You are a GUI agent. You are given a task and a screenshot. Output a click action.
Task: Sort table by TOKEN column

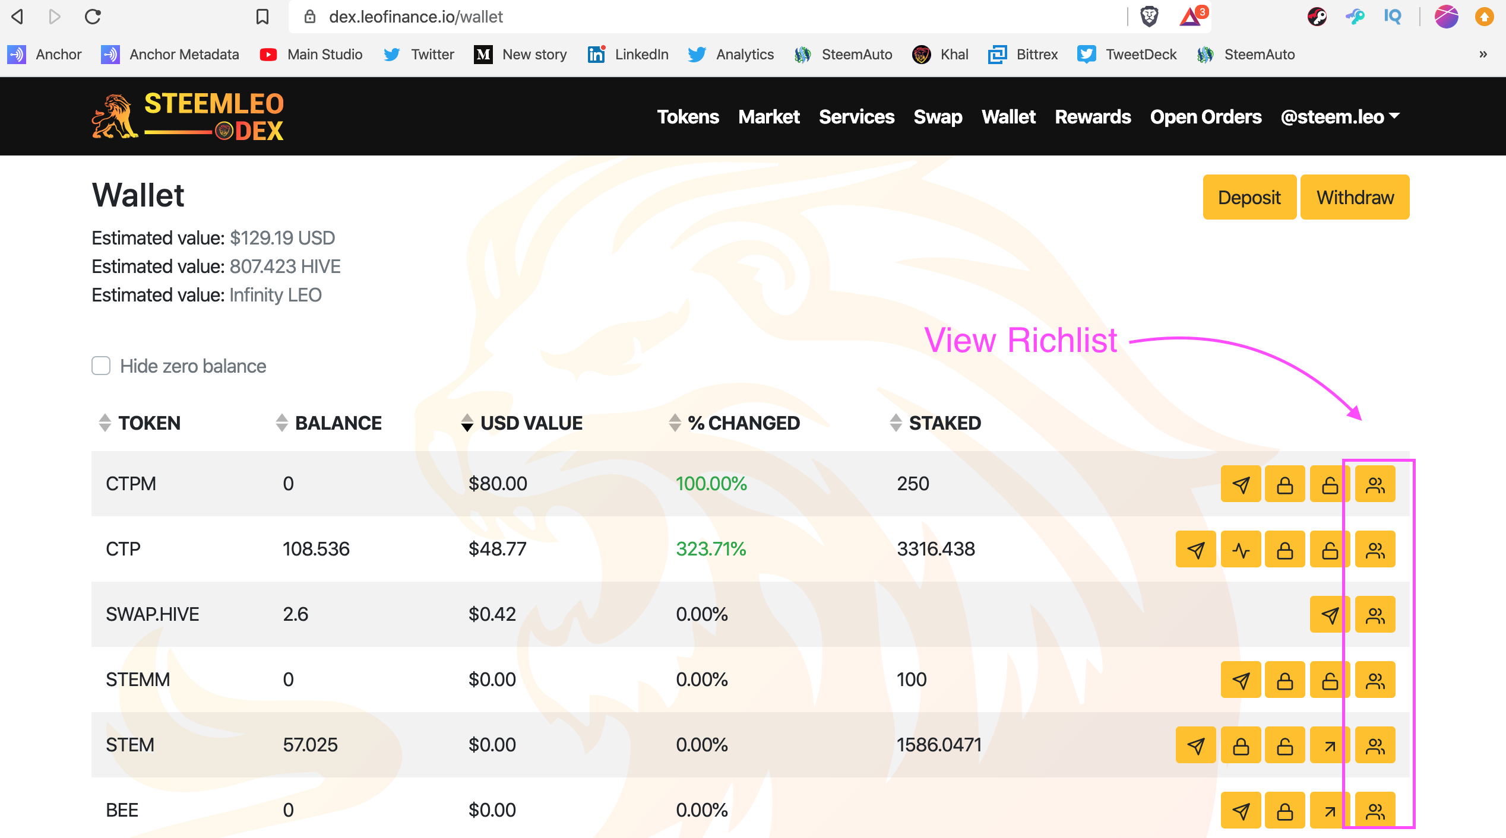pyautogui.click(x=140, y=423)
